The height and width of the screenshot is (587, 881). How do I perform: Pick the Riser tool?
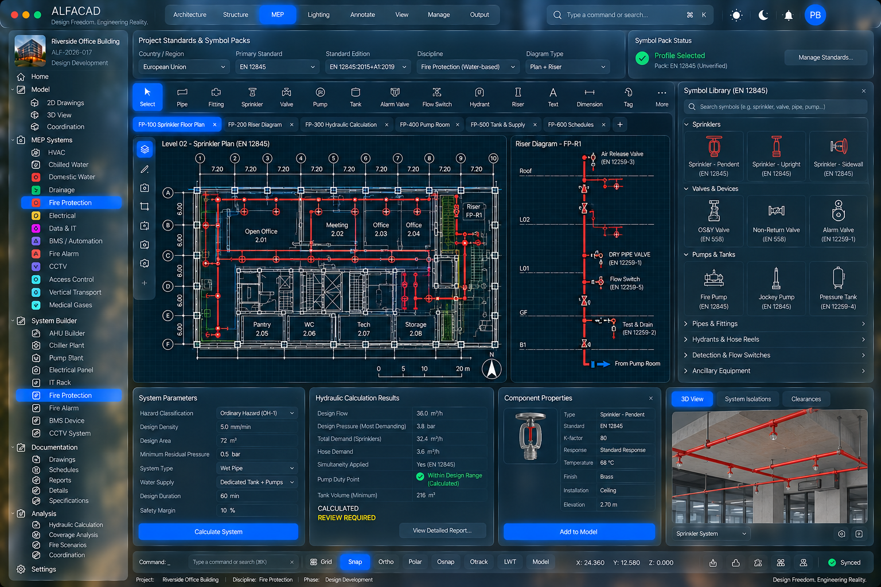pyautogui.click(x=518, y=97)
